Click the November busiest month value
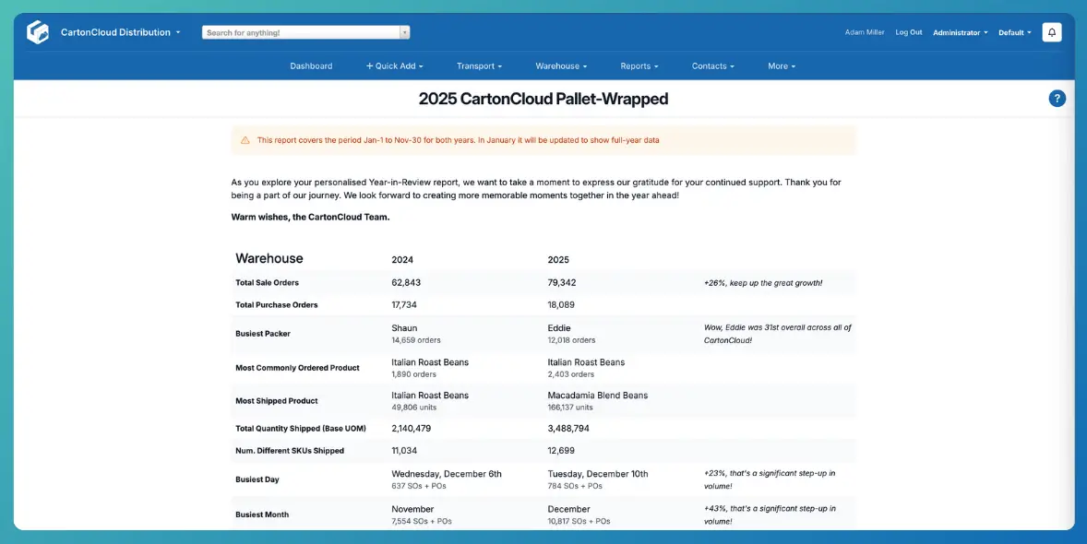Image resolution: width=1087 pixels, height=544 pixels. click(412, 509)
